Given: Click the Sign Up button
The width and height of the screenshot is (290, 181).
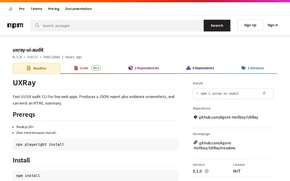Looking at the screenshot, I should coord(250,25).
